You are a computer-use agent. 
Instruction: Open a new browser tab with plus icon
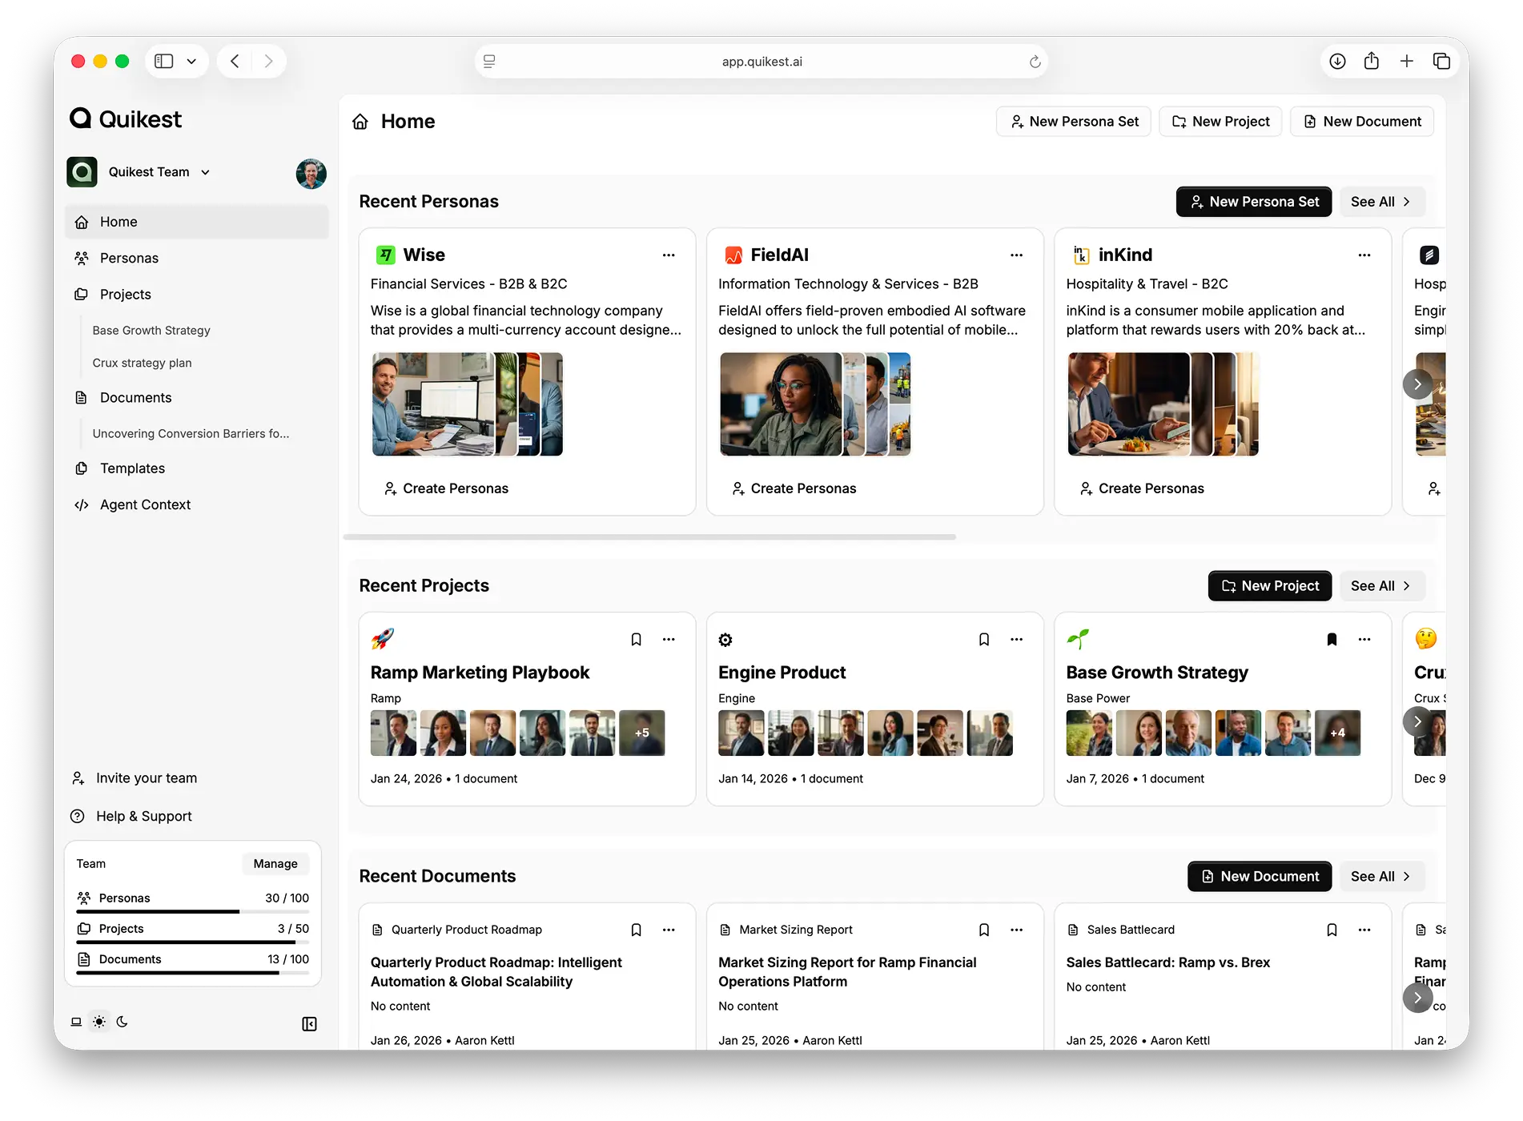(1407, 62)
